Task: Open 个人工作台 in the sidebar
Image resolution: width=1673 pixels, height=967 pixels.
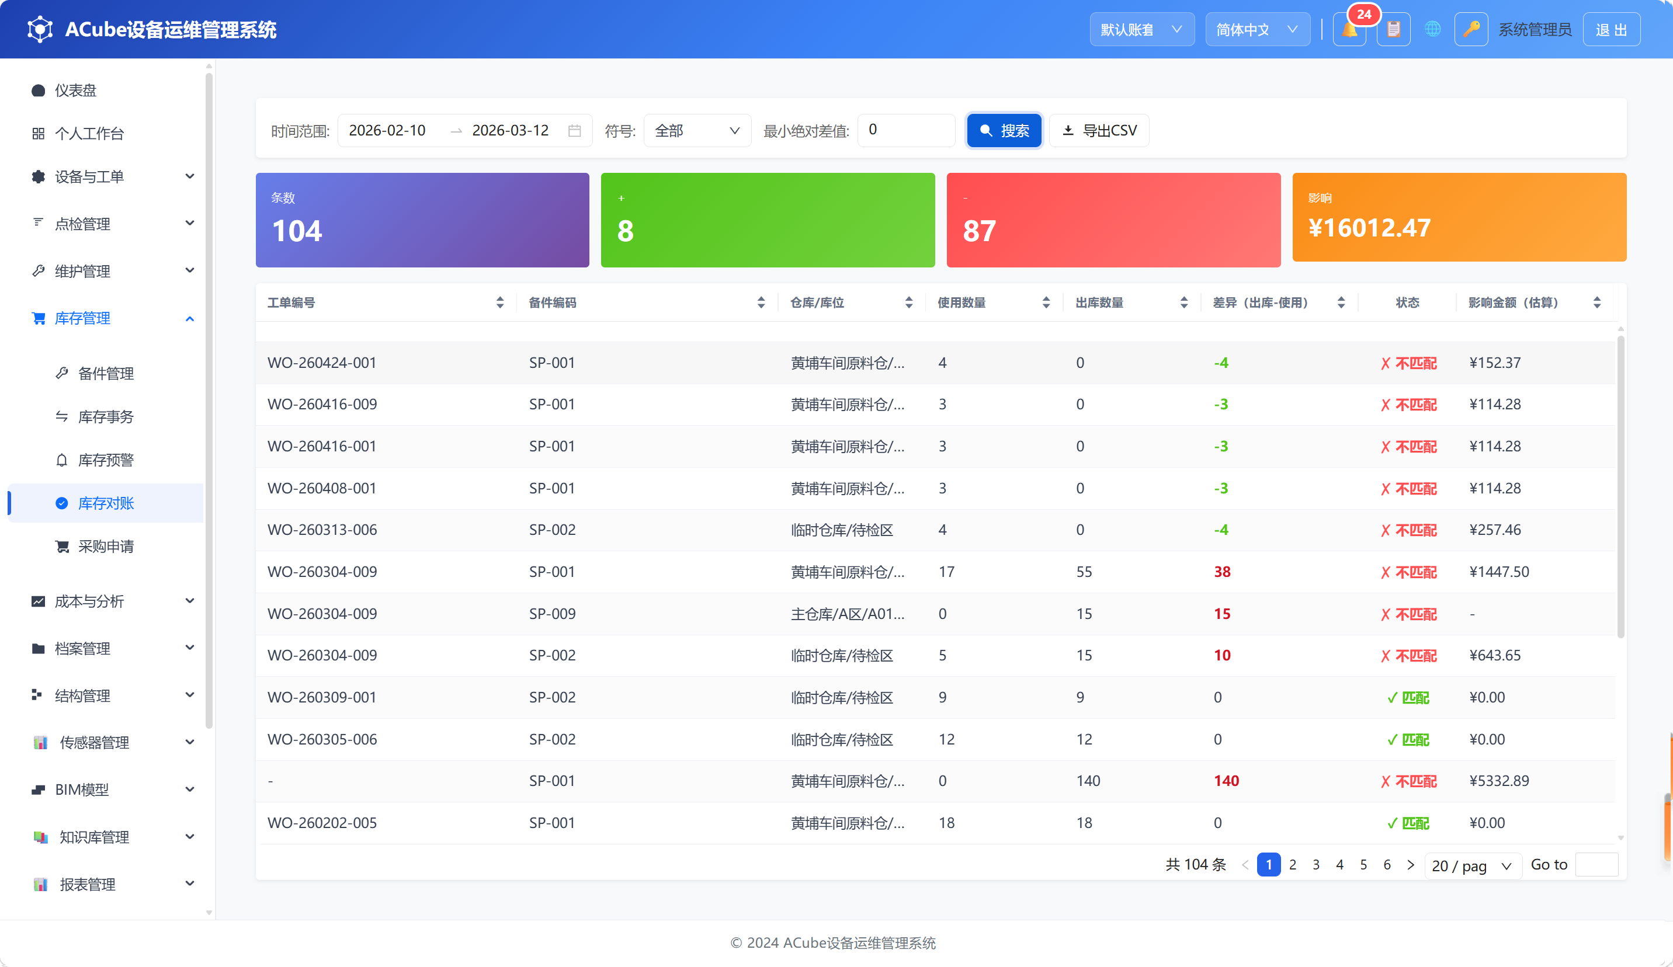Action: (106, 133)
